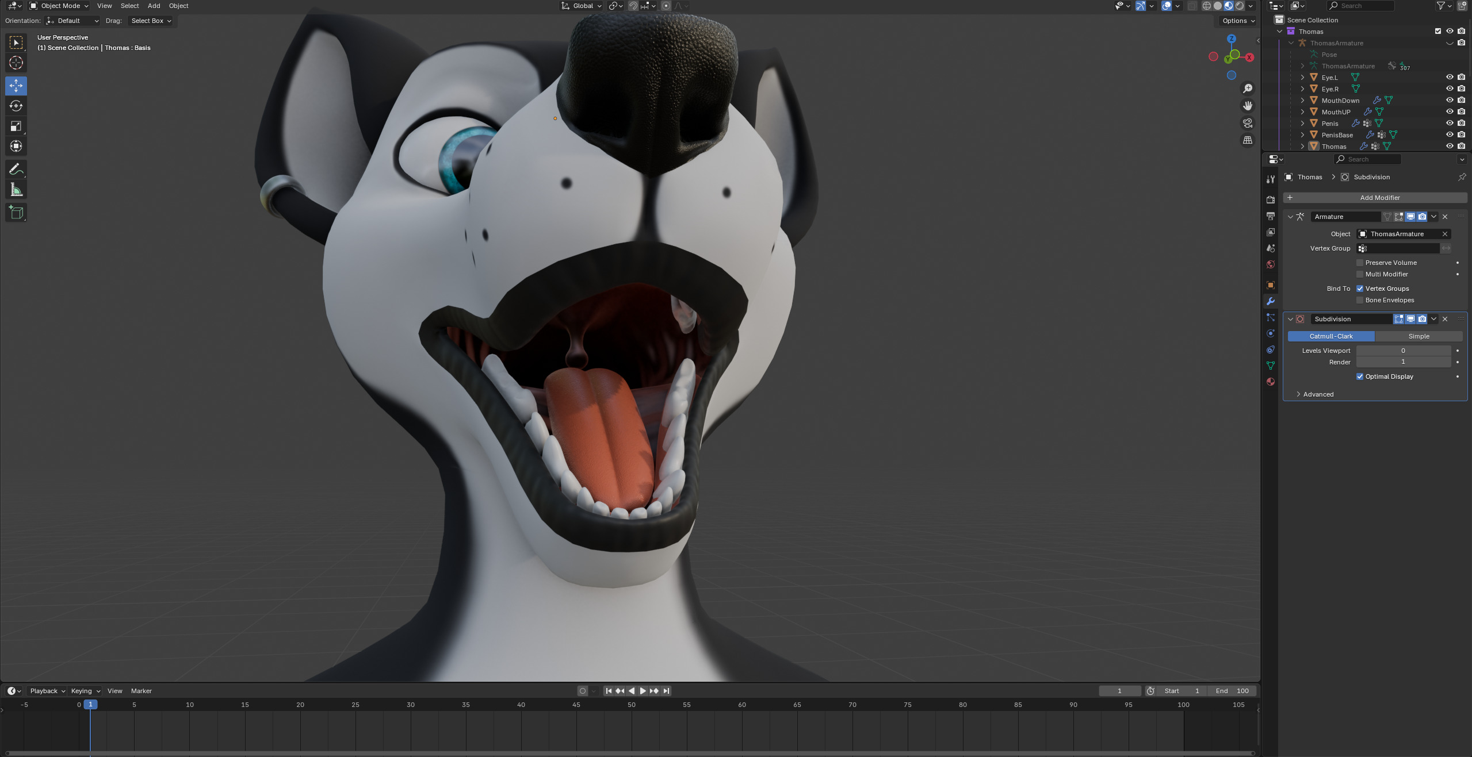Open the Scene properties tab

click(1271, 248)
